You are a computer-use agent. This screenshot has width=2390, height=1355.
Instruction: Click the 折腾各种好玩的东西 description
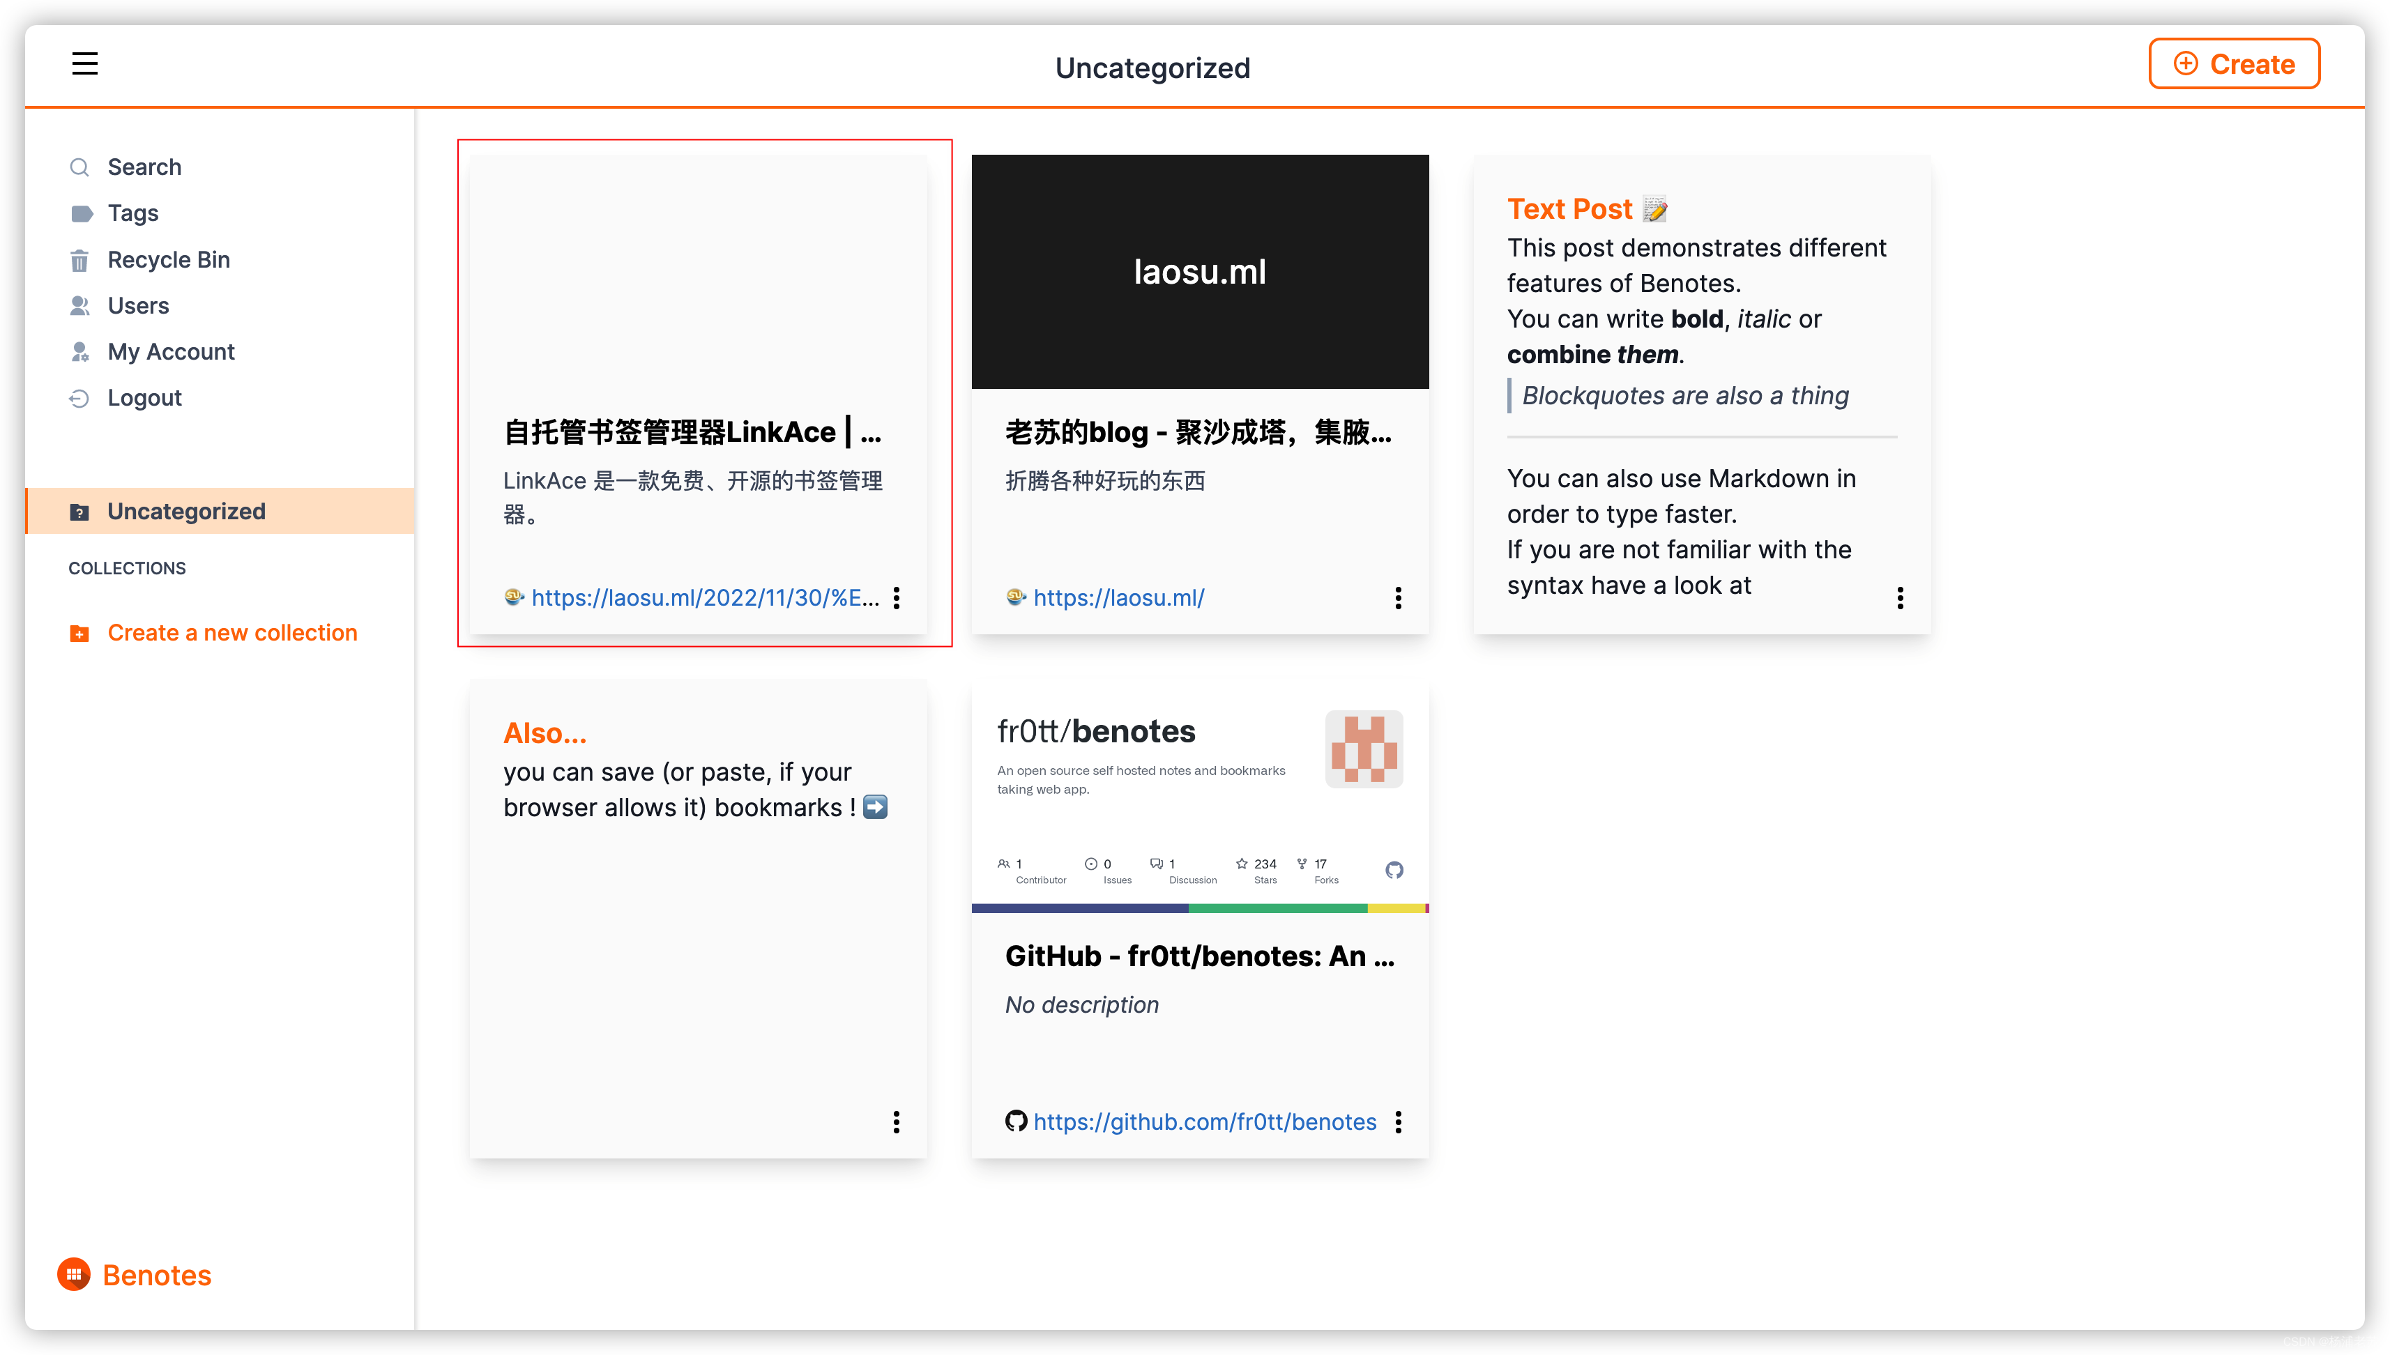(x=1105, y=480)
